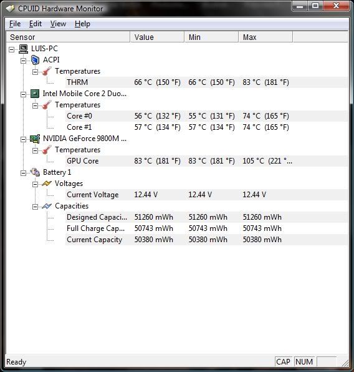Select the ACPI tree label

[51, 60]
